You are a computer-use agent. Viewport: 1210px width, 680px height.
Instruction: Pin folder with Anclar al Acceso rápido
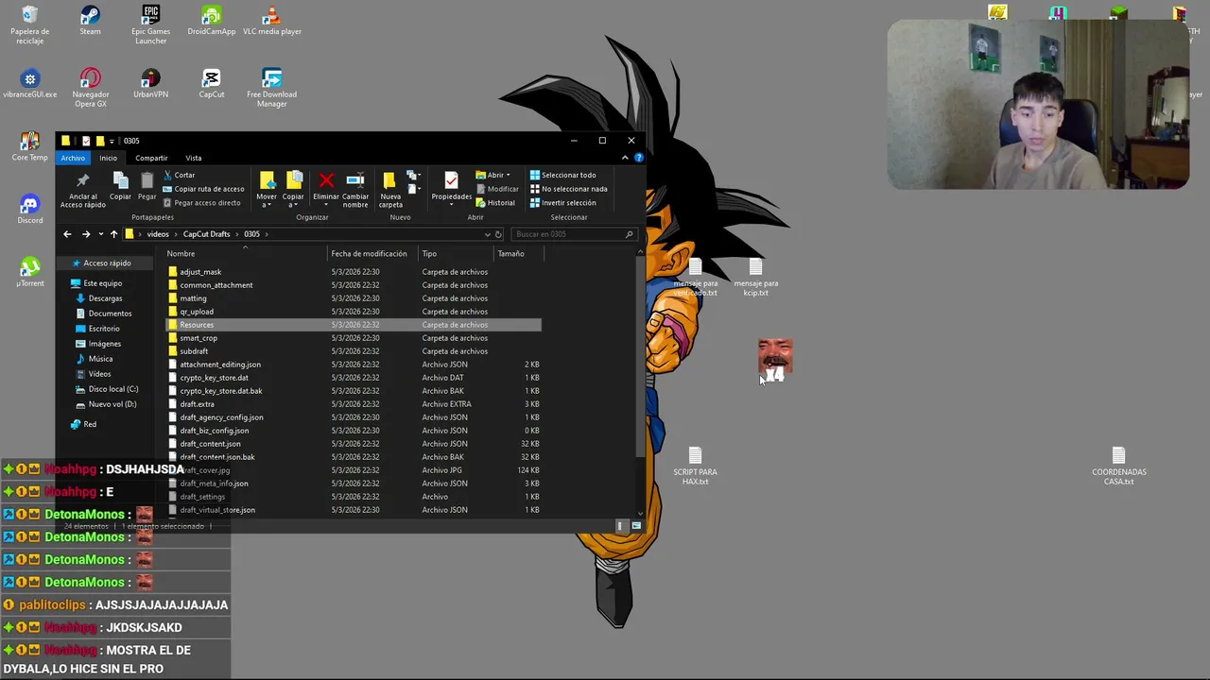click(x=83, y=190)
